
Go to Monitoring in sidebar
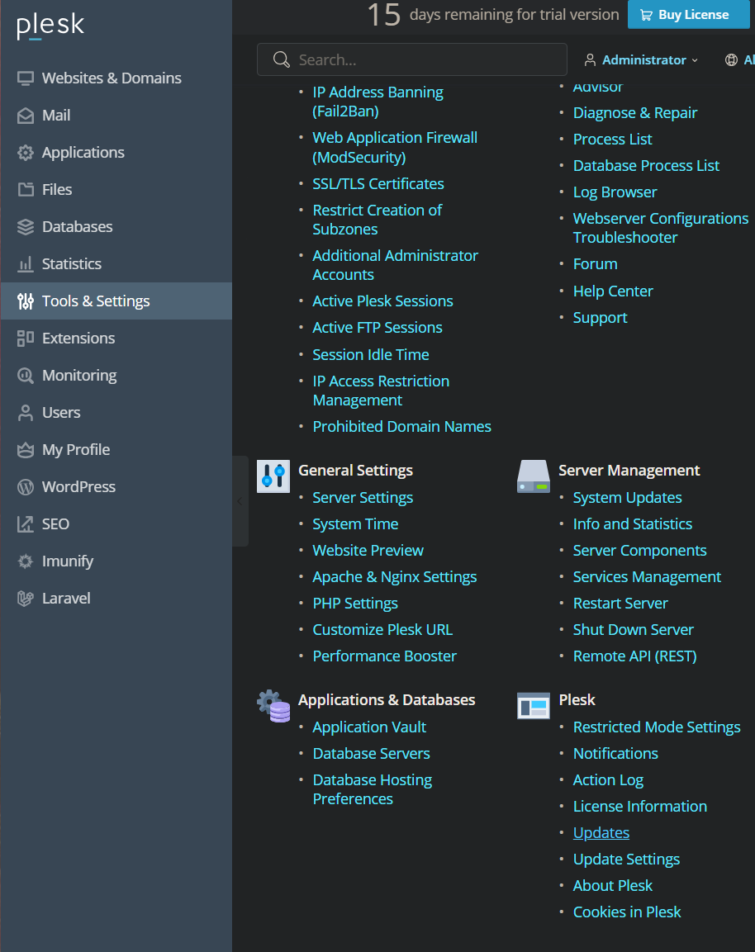pos(79,376)
